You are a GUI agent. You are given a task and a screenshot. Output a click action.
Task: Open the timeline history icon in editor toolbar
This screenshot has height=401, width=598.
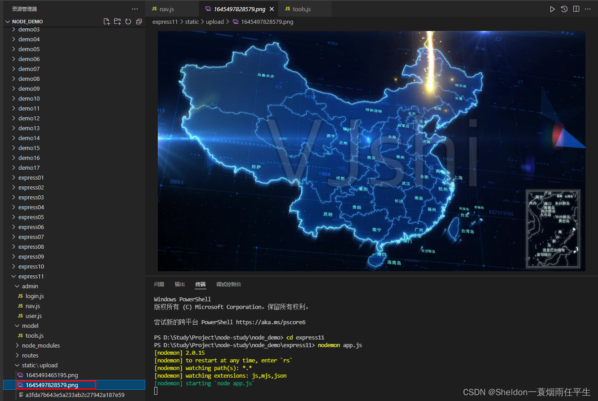click(x=564, y=9)
